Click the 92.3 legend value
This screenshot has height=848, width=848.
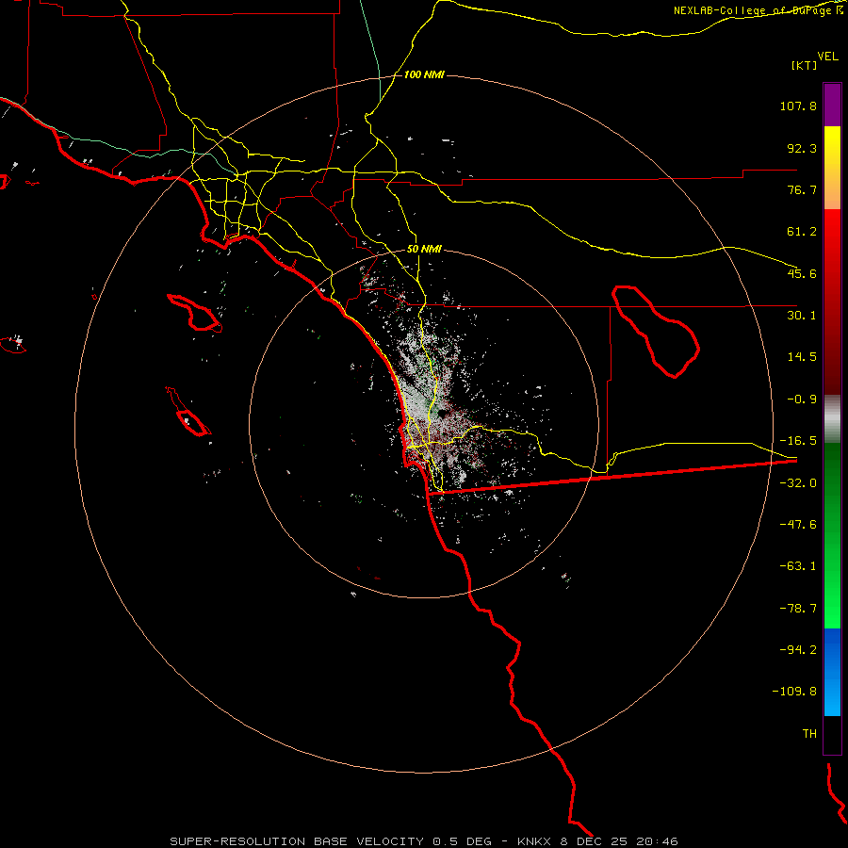tap(802, 148)
